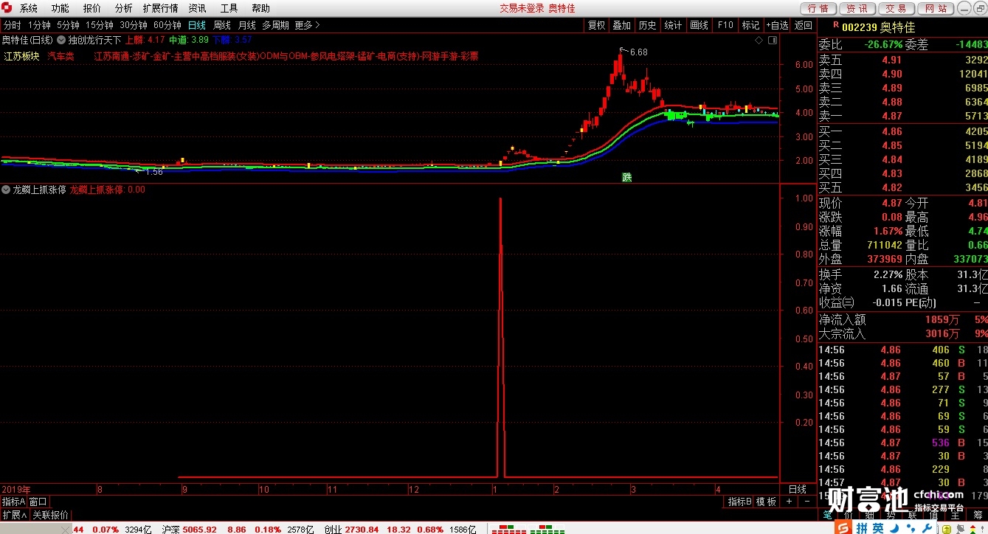This screenshot has height=534, width=988.
Task: Click the 笔 tab under the tick list
Action: (827, 515)
